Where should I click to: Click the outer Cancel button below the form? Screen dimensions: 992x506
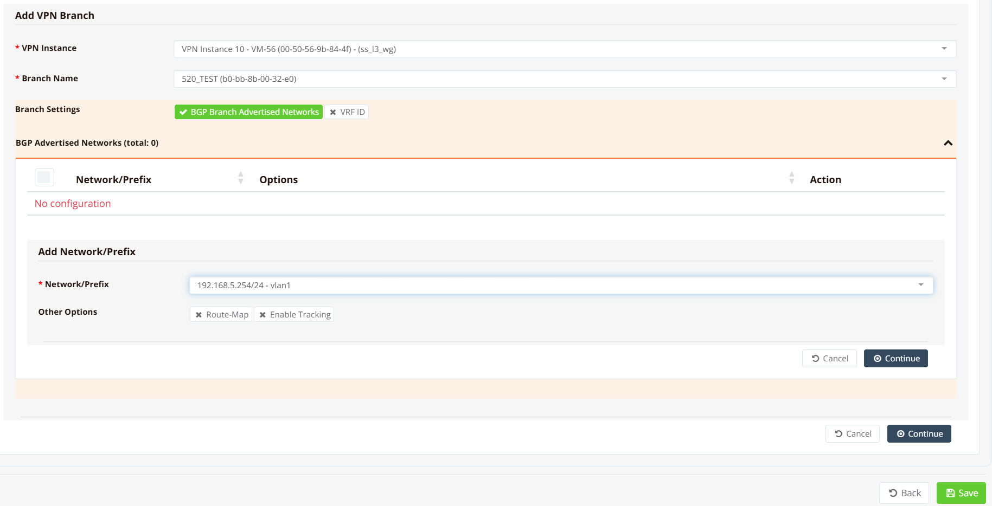pyautogui.click(x=852, y=434)
